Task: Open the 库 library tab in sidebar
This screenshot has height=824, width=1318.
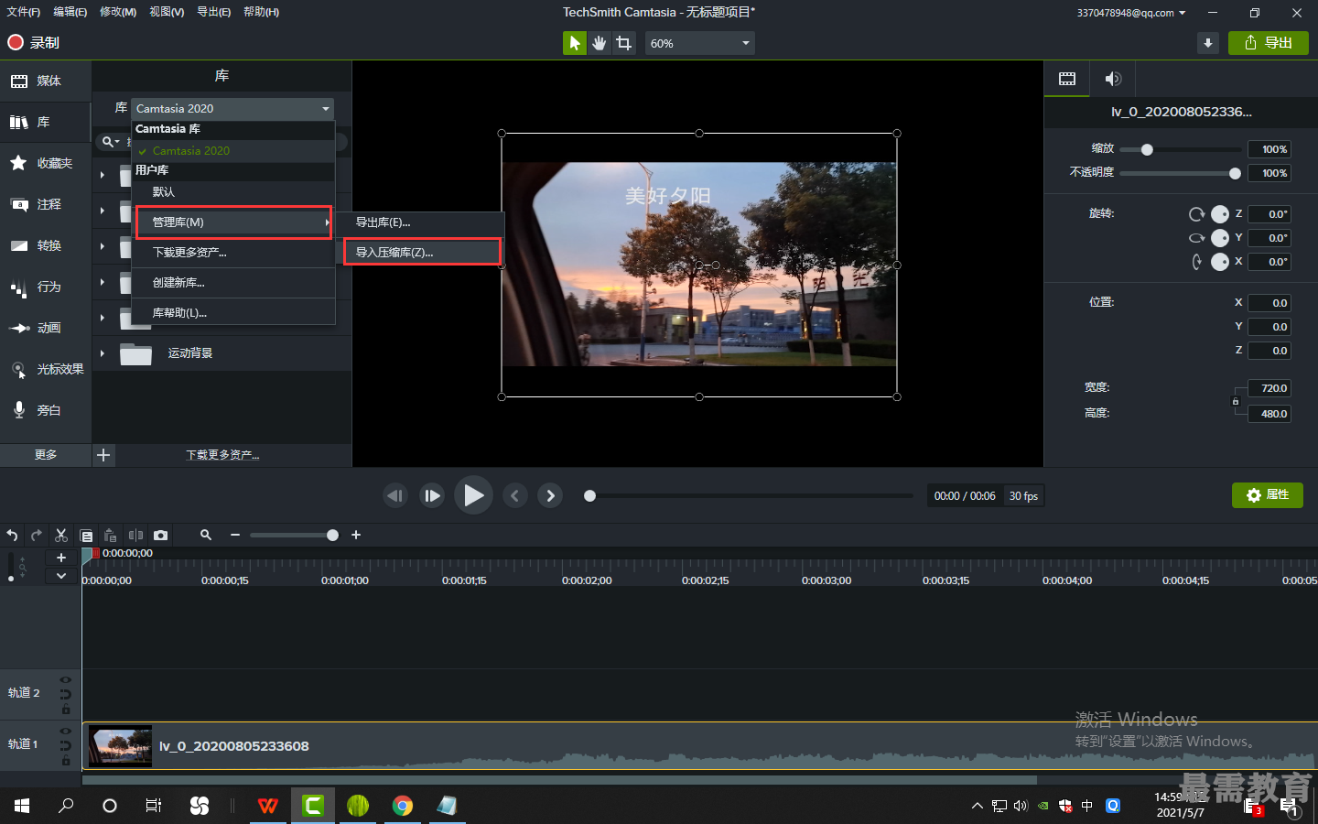Action: tap(46, 122)
